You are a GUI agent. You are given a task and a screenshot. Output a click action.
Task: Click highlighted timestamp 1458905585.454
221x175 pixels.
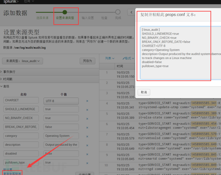point(204,124)
